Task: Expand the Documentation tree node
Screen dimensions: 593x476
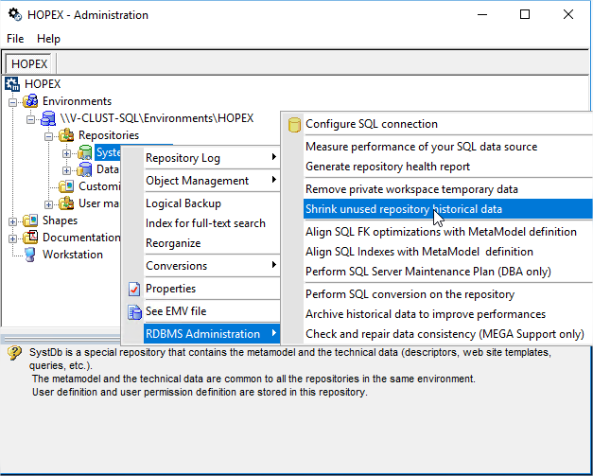Action: [x=13, y=238]
